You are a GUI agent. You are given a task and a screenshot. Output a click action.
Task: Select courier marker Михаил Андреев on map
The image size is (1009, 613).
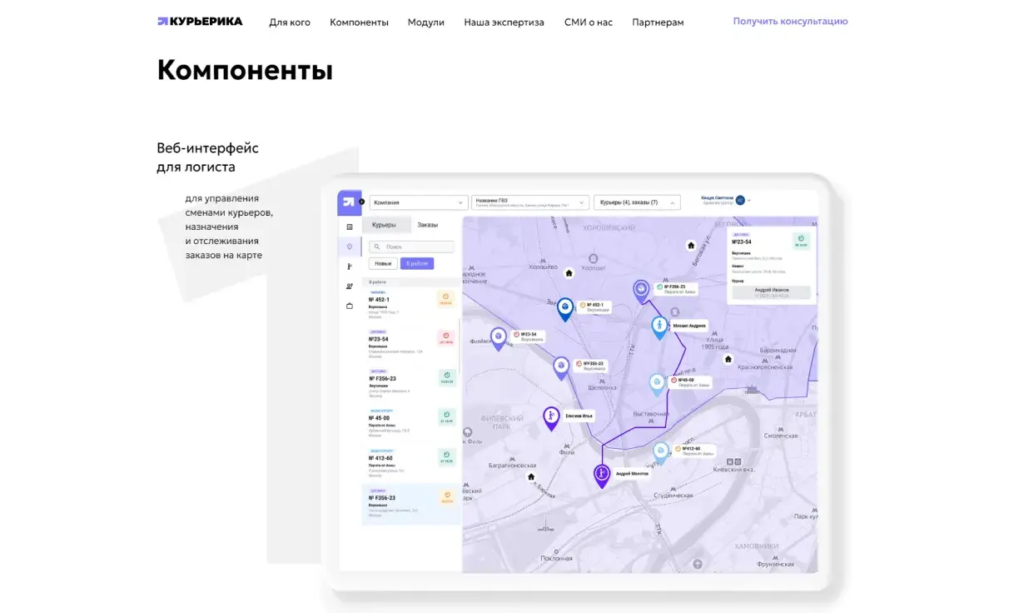660,326
